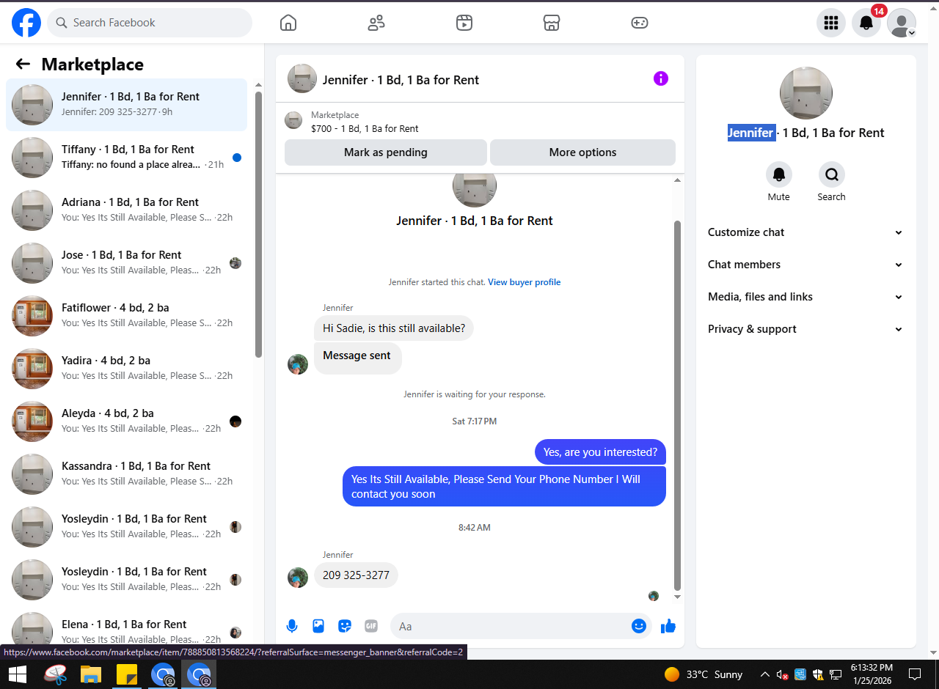
Task: Open the emoji picker in message box
Action: tap(639, 626)
